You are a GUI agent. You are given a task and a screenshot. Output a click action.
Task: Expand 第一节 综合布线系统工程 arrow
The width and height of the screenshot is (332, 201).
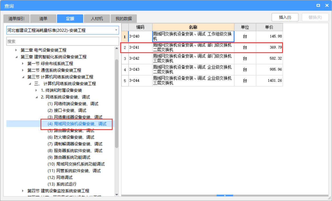click(23, 64)
